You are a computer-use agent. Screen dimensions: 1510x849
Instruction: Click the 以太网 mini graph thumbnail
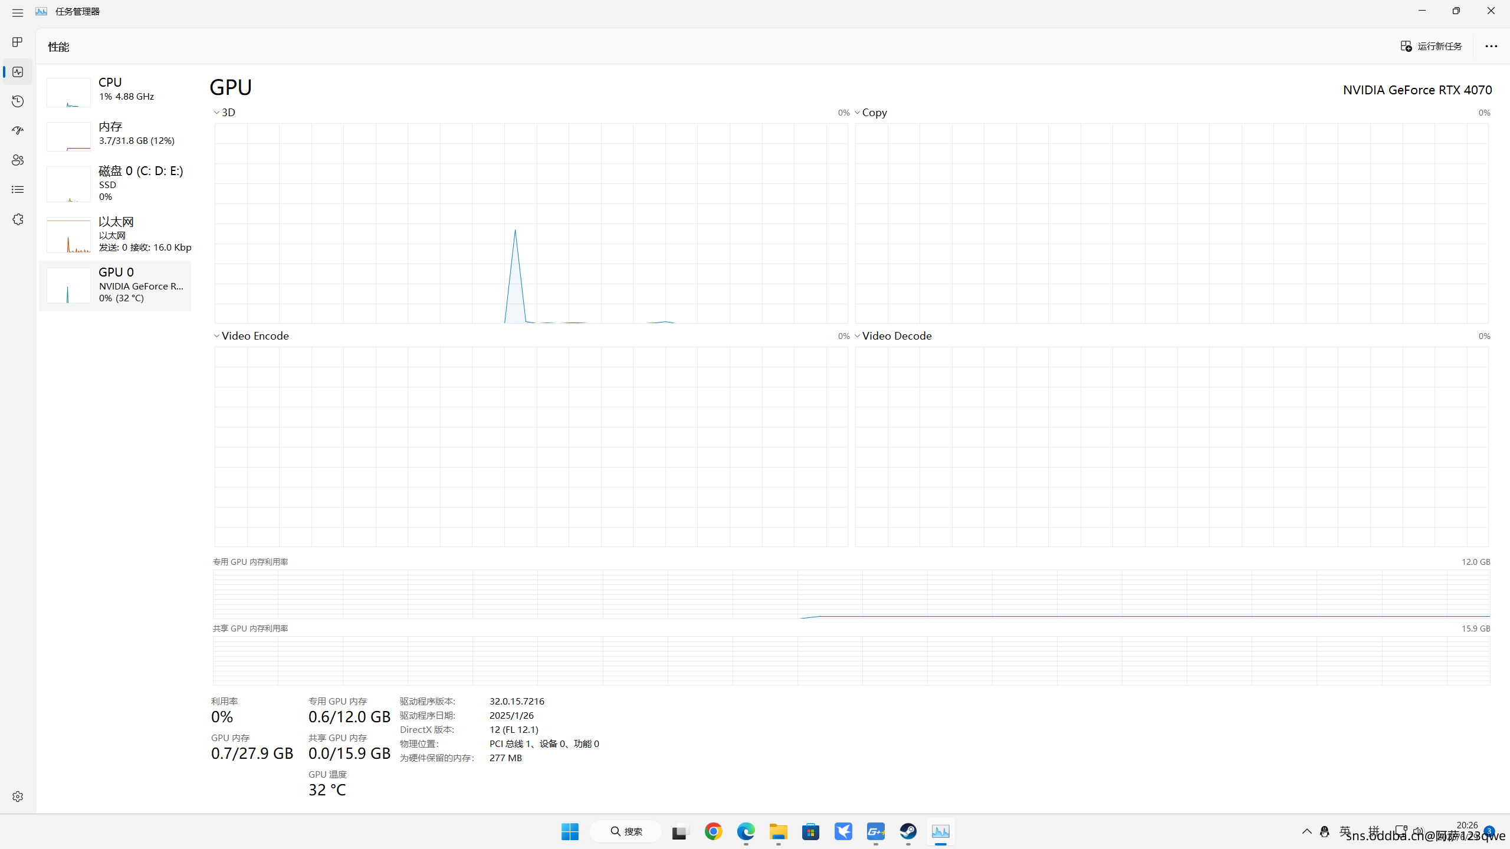pyautogui.click(x=68, y=235)
